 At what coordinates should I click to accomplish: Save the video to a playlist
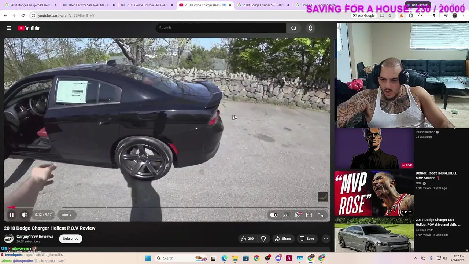[307, 239]
